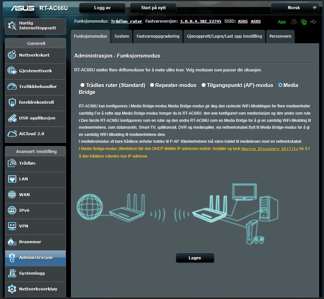Click the USB status icon in header
Viewport: 324px width, 299px height.
pos(313,22)
